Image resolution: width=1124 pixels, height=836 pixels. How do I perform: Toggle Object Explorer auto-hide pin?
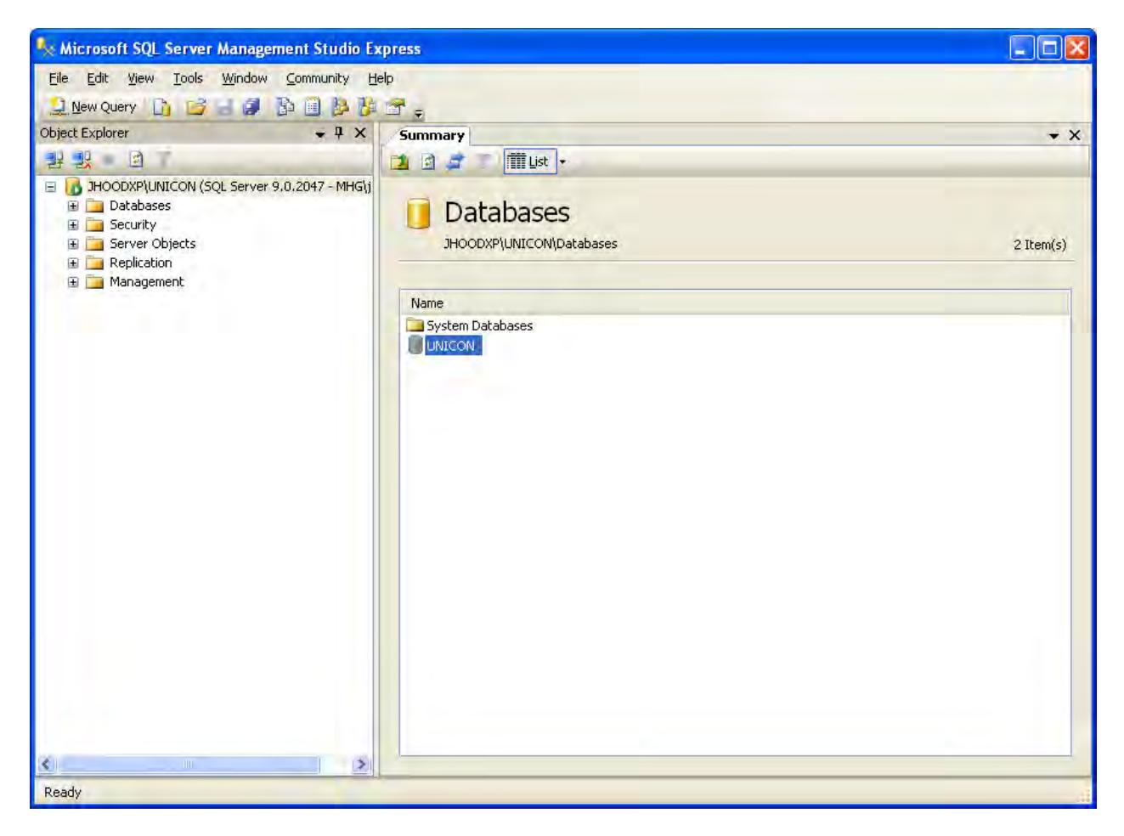tap(339, 133)
